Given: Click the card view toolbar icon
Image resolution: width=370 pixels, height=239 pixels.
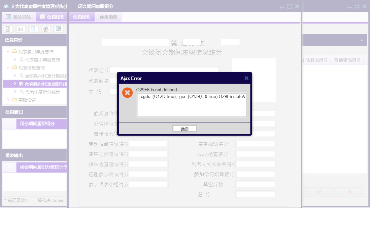Looking at the screenshot, I should click(x=20, y=29).
